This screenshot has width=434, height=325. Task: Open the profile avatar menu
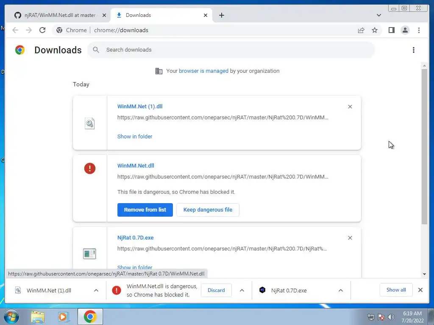(405, 30)
